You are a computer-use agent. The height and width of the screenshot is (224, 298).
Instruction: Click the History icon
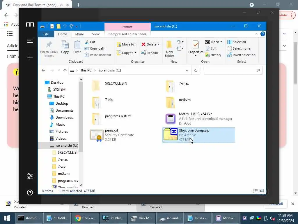coord(207,55)
